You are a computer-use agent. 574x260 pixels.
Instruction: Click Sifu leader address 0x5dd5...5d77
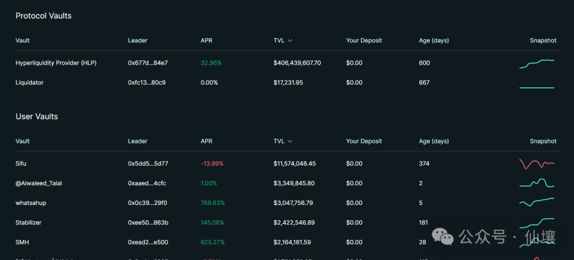148,164
